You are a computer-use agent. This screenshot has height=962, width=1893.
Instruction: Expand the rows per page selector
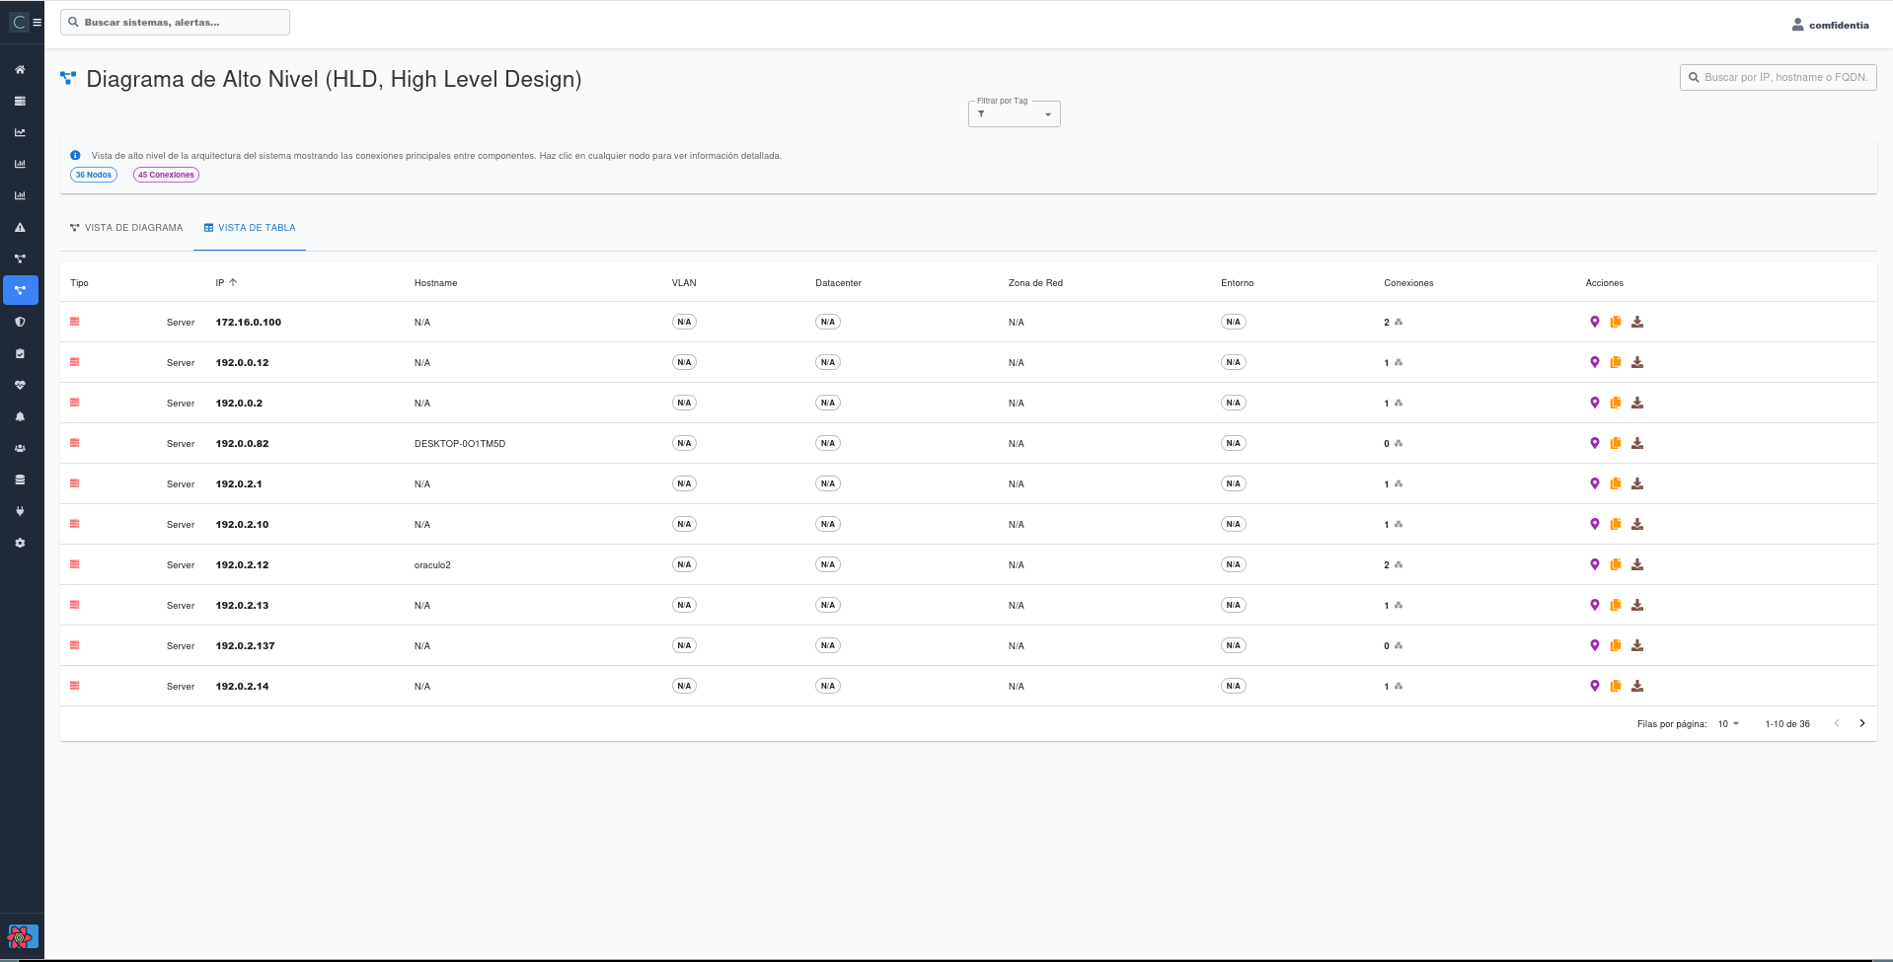[1728, 724]
